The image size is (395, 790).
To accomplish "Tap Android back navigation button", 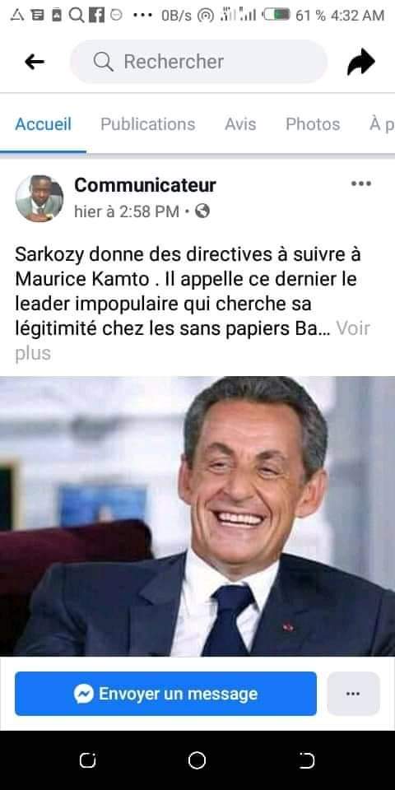I will pyautogui.click(x=307, y=760).
